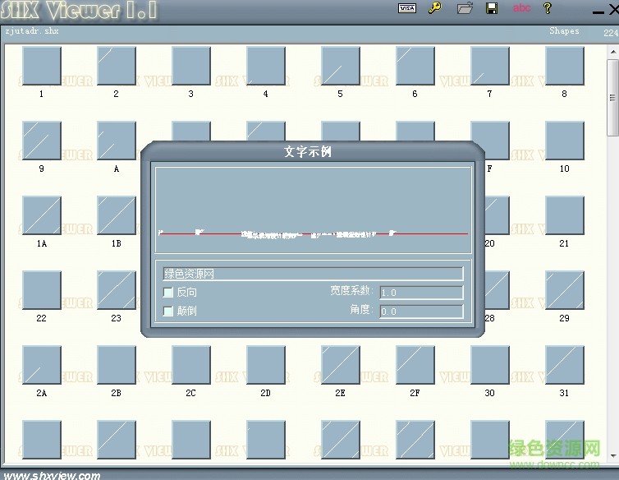Click the zjutadr.shx file name
This screenshot has width=619, height=480.
click(x=31, y=31)
